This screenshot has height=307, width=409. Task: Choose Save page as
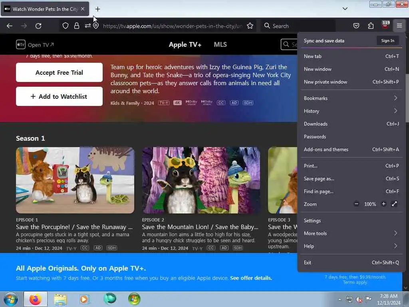click(351, 179)
